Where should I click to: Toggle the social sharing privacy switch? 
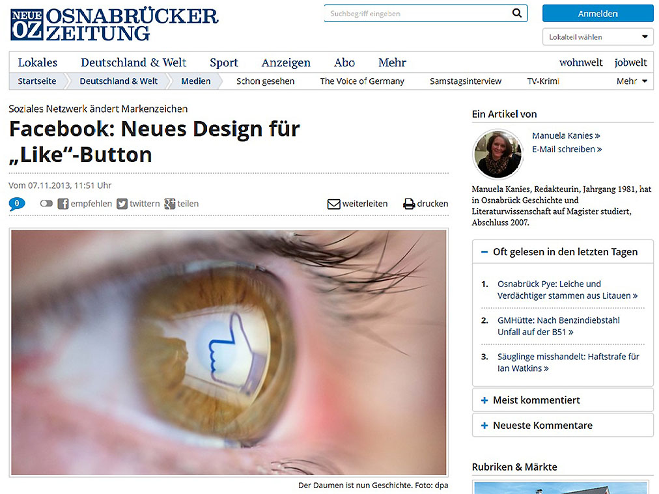(x=46, y=204)
